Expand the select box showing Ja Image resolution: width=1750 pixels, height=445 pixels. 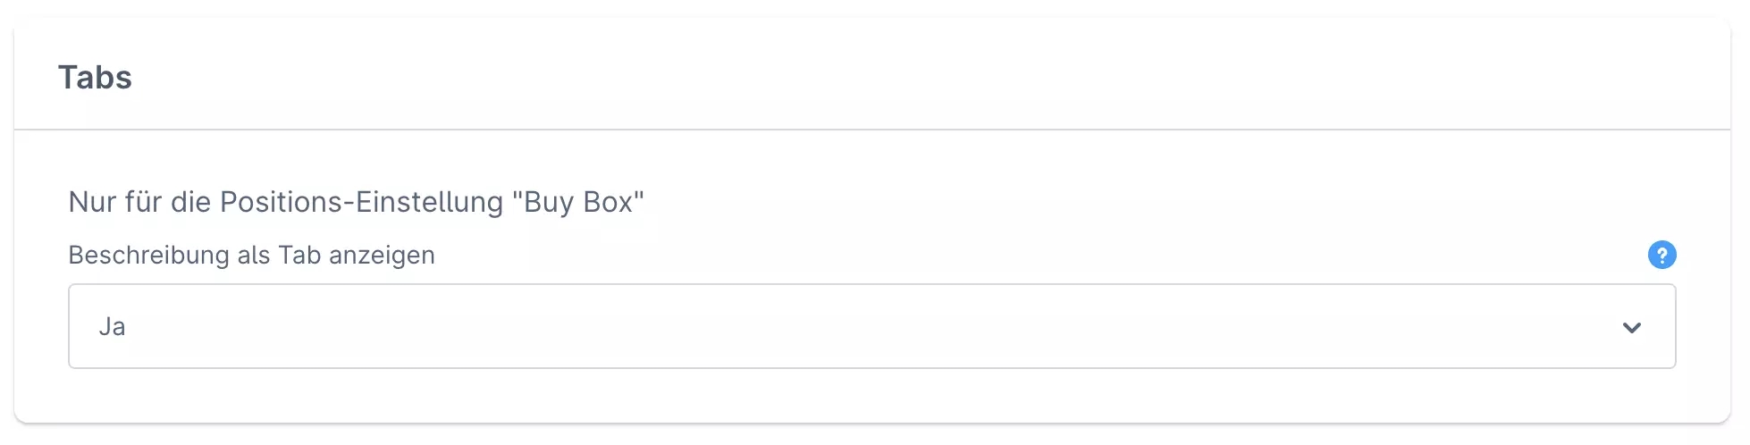point(871,326)
